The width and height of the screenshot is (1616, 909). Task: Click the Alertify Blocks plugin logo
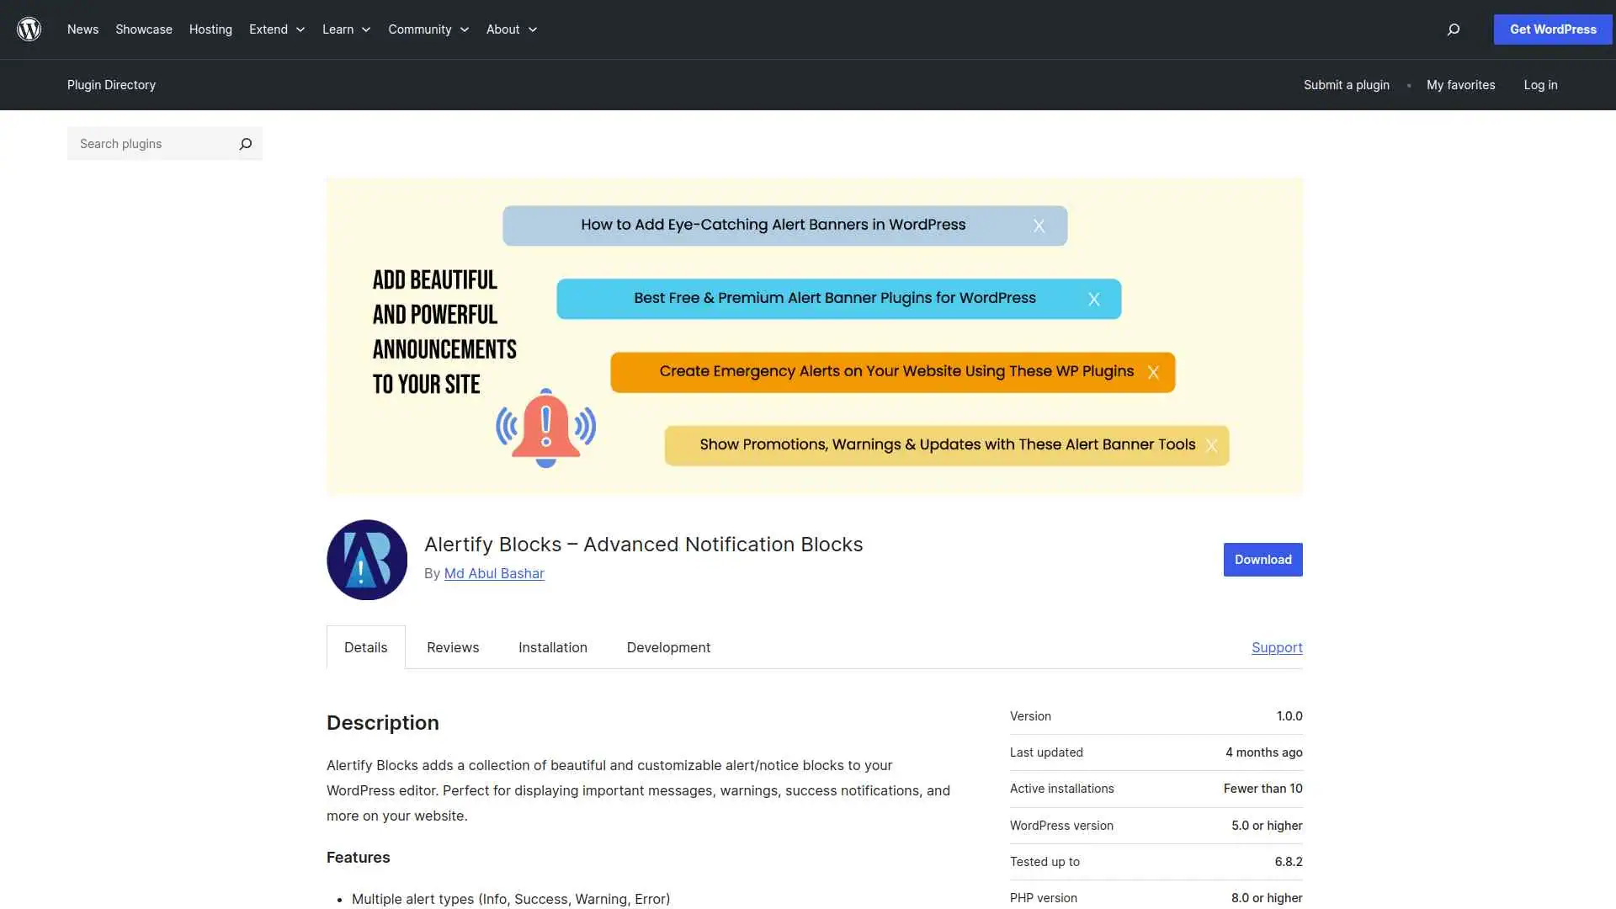coord(366,559)
